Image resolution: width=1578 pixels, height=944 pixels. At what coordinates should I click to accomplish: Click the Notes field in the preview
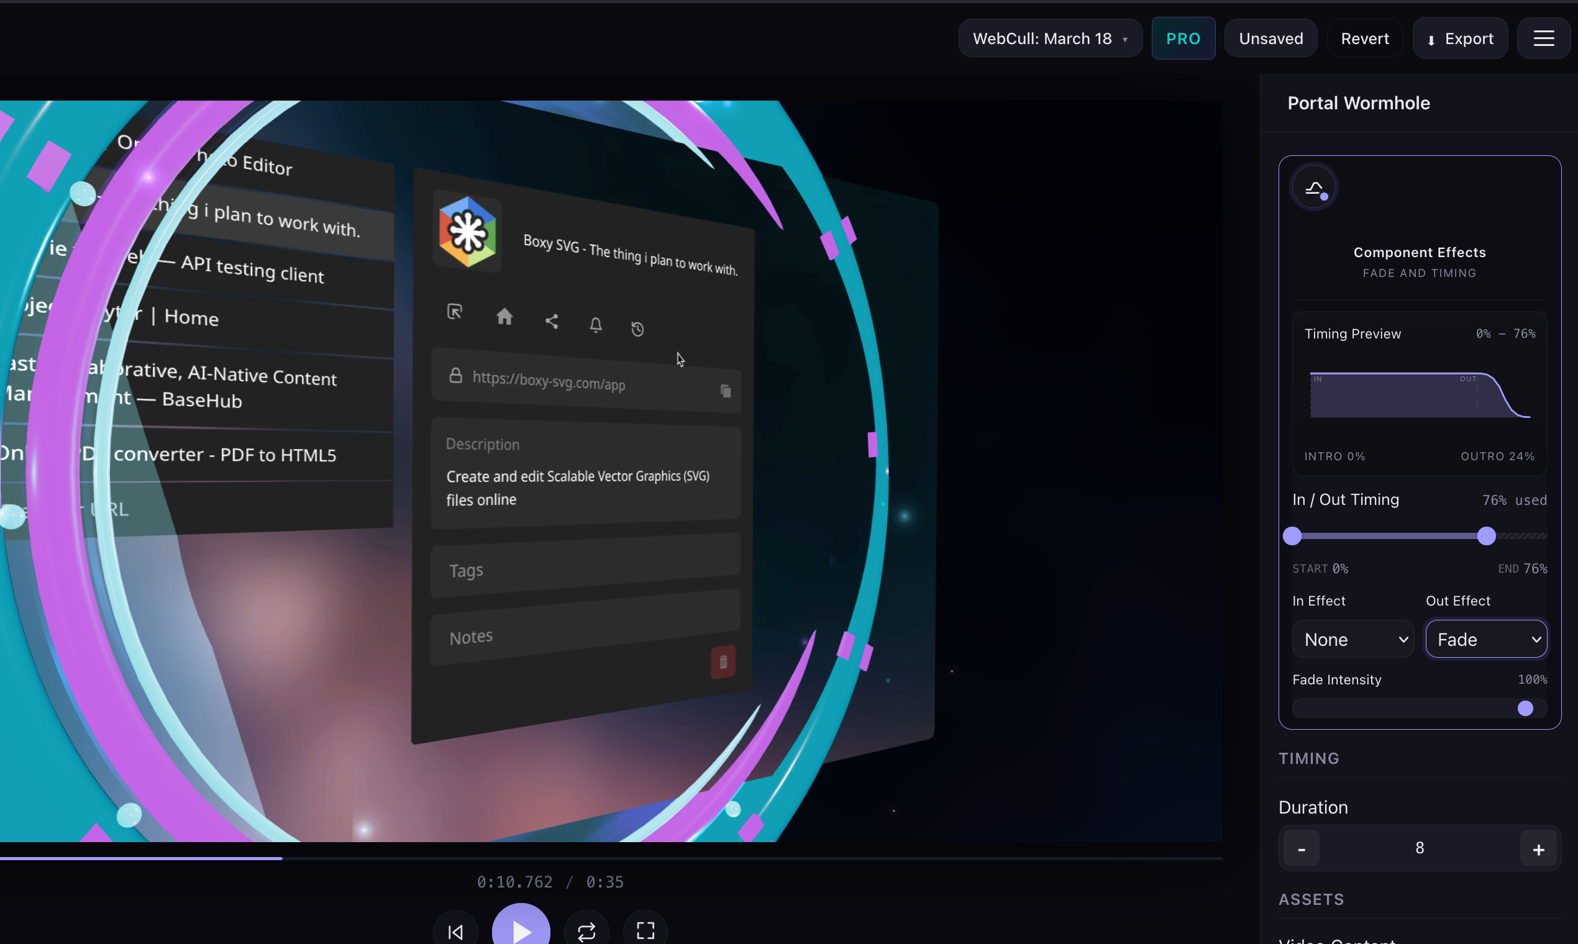coord(585,628)
